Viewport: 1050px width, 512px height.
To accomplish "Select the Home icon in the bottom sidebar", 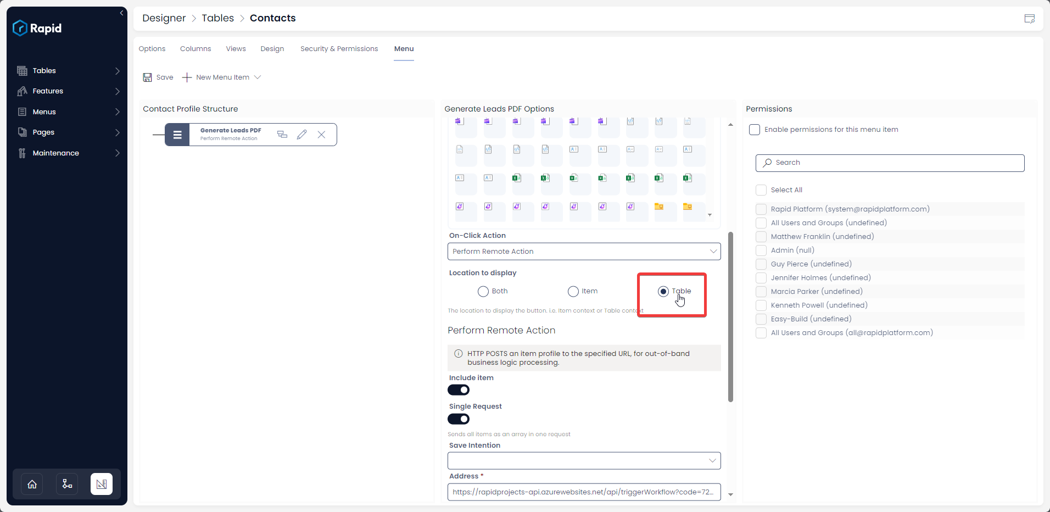I will [x=31, y=484].
